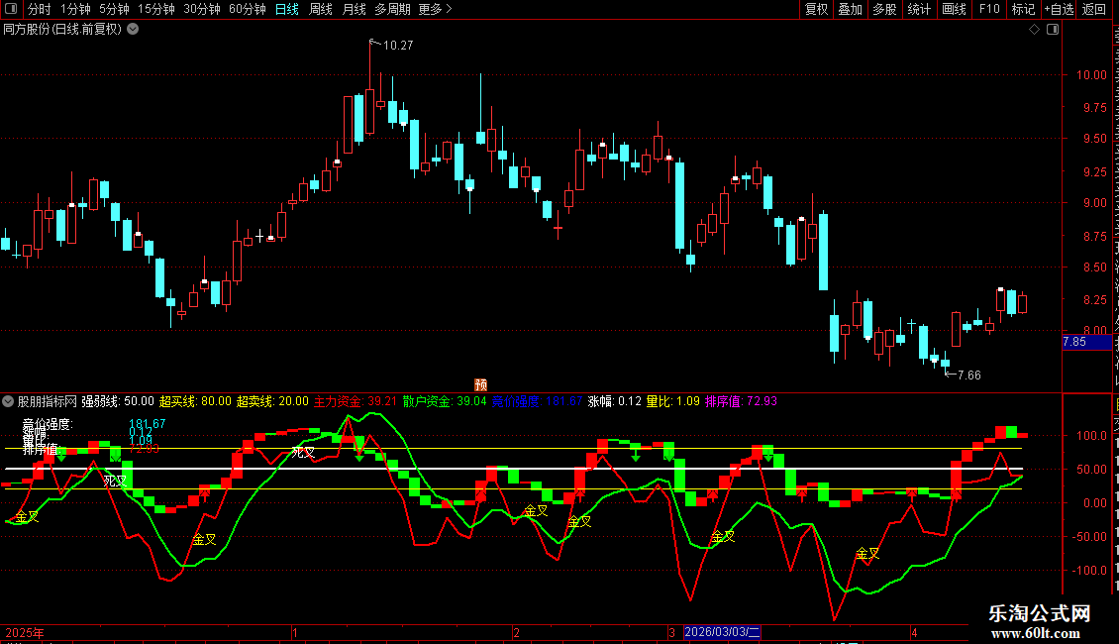Activate the 画线 drawing tools
Viewport: 1119px width, 644px height.
954,9
